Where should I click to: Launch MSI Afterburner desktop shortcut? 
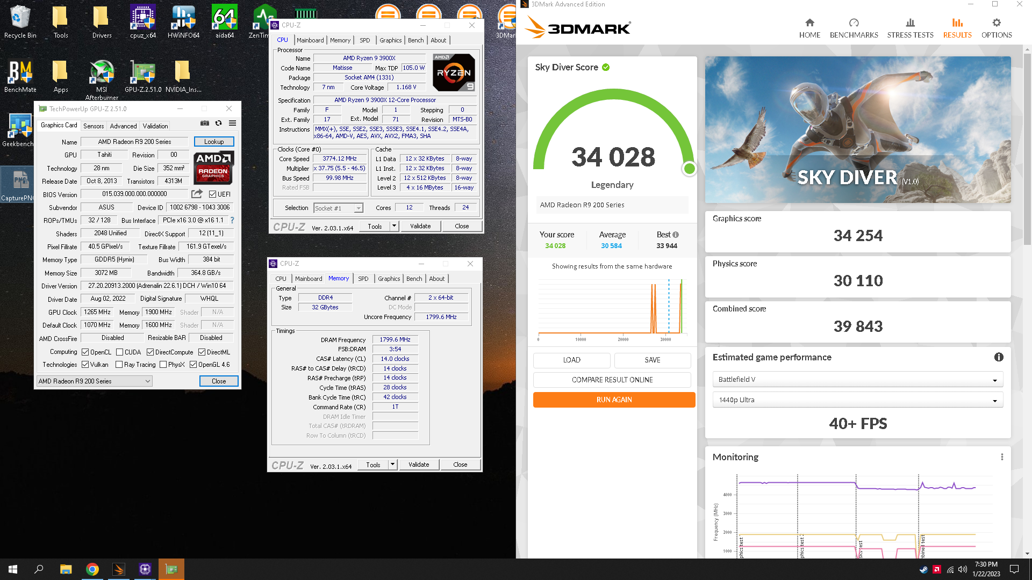coord(102,79)
